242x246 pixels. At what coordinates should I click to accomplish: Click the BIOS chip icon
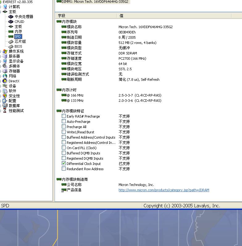click(10, 47)
